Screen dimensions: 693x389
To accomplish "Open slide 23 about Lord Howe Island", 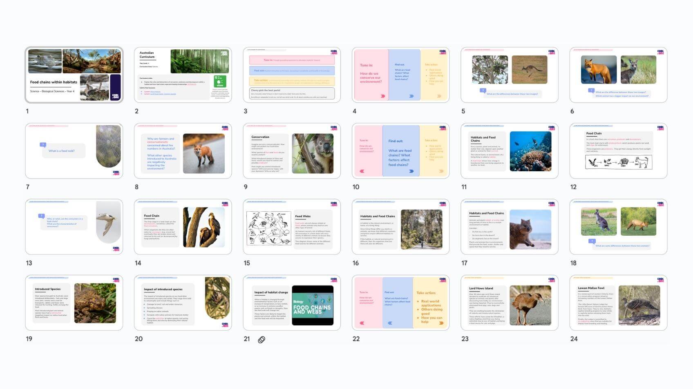I will 509,303.
